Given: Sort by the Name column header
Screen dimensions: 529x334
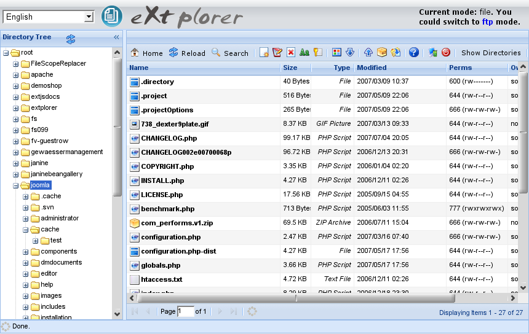Looking at the screenshot, I should 204,68.
